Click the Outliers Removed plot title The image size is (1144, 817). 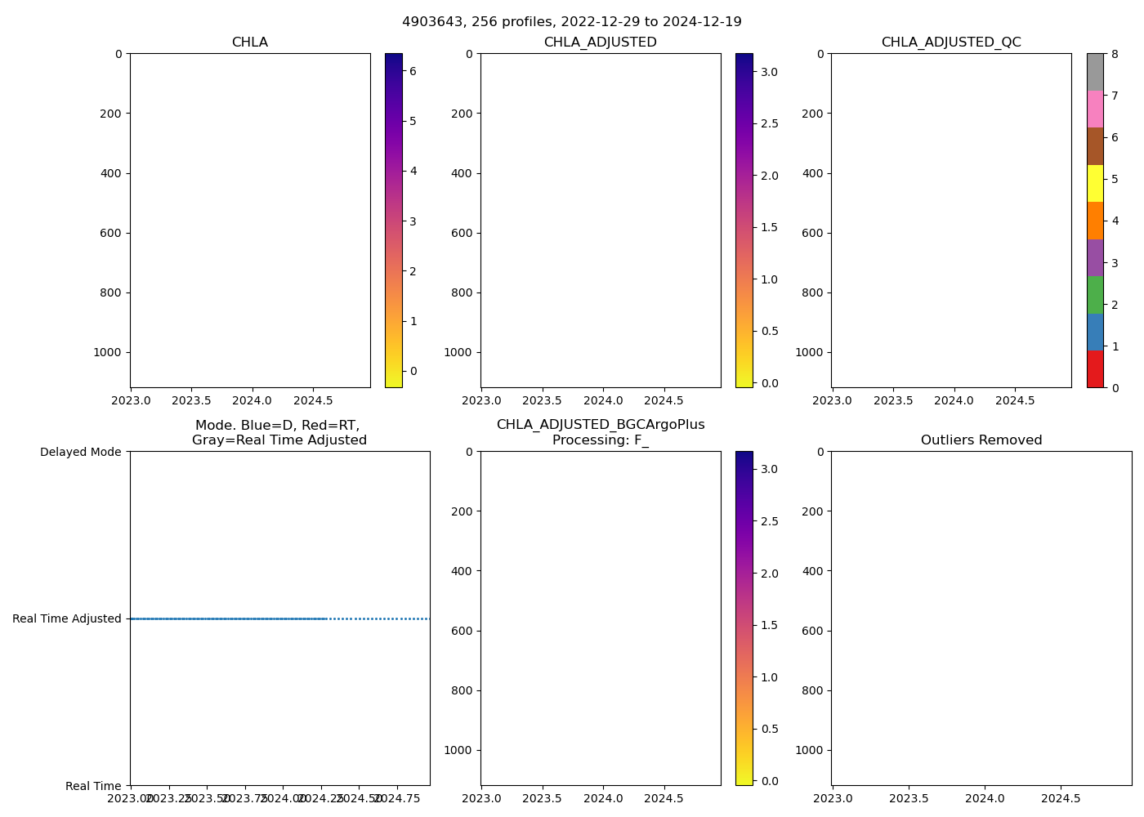coord(981,440)
